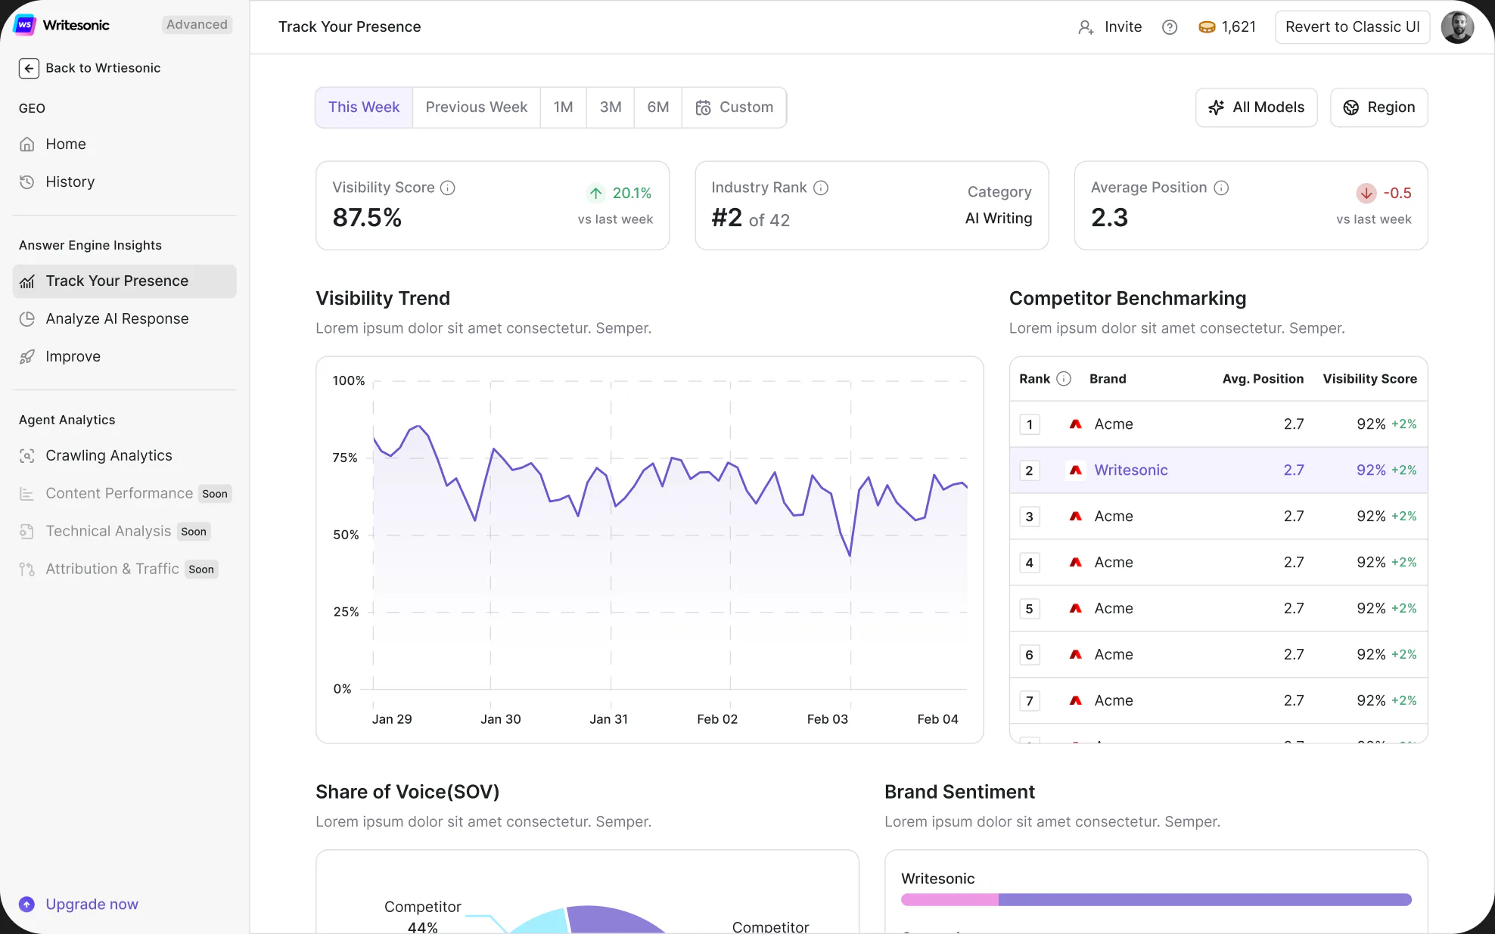Select the This Week tab
Screen dimensions: 1495x934
click(364, 107)
